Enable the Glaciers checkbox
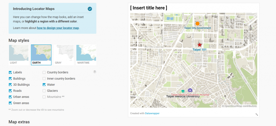This screenshot has width=276, height=126. pos(44,91)
